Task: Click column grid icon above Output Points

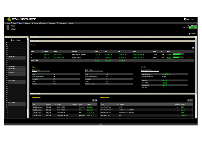Action: pos(192,100)
